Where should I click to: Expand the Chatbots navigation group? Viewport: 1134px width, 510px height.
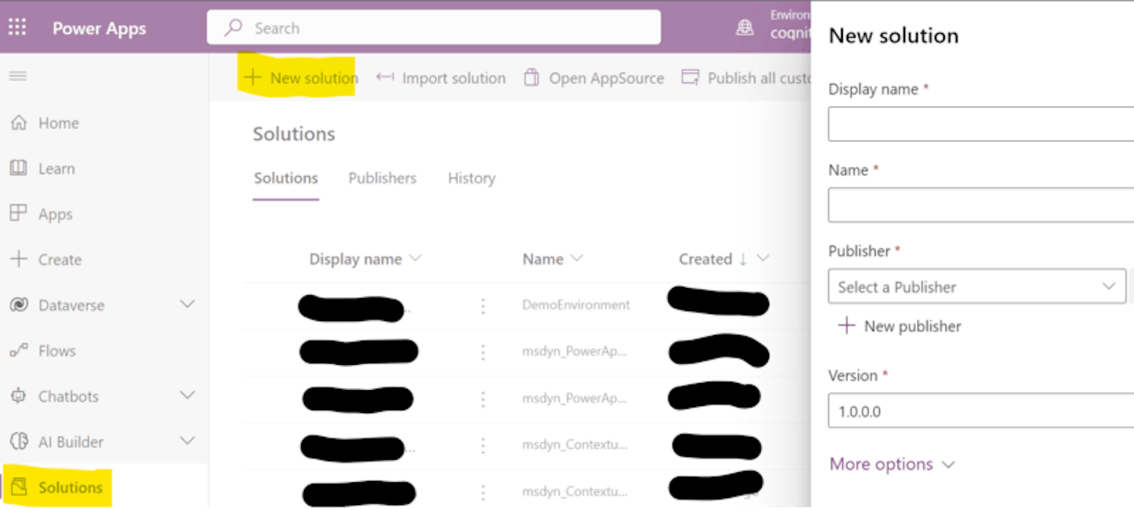[187, 395]
